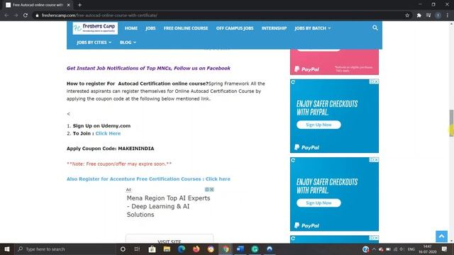
Task: Open the Jobs menu item
Action: (x=150, y=28)
